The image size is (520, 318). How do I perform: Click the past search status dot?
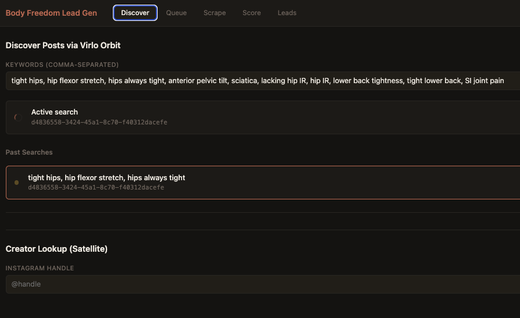click(x=17, y=183)
